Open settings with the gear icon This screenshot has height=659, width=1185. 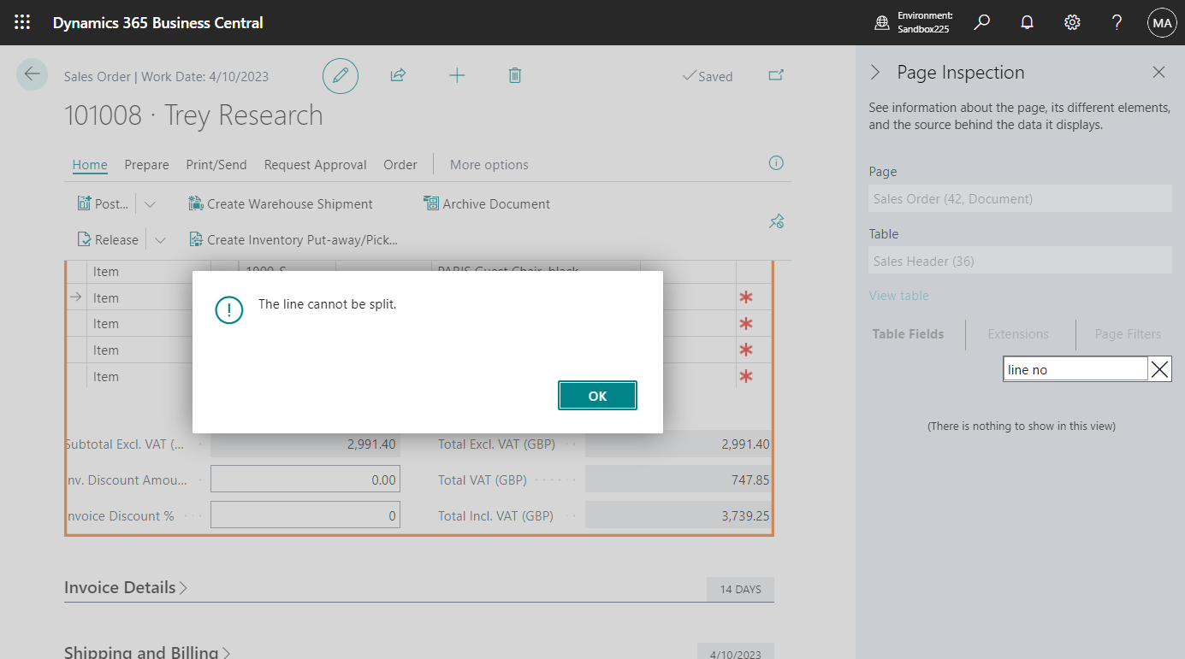1072,22
